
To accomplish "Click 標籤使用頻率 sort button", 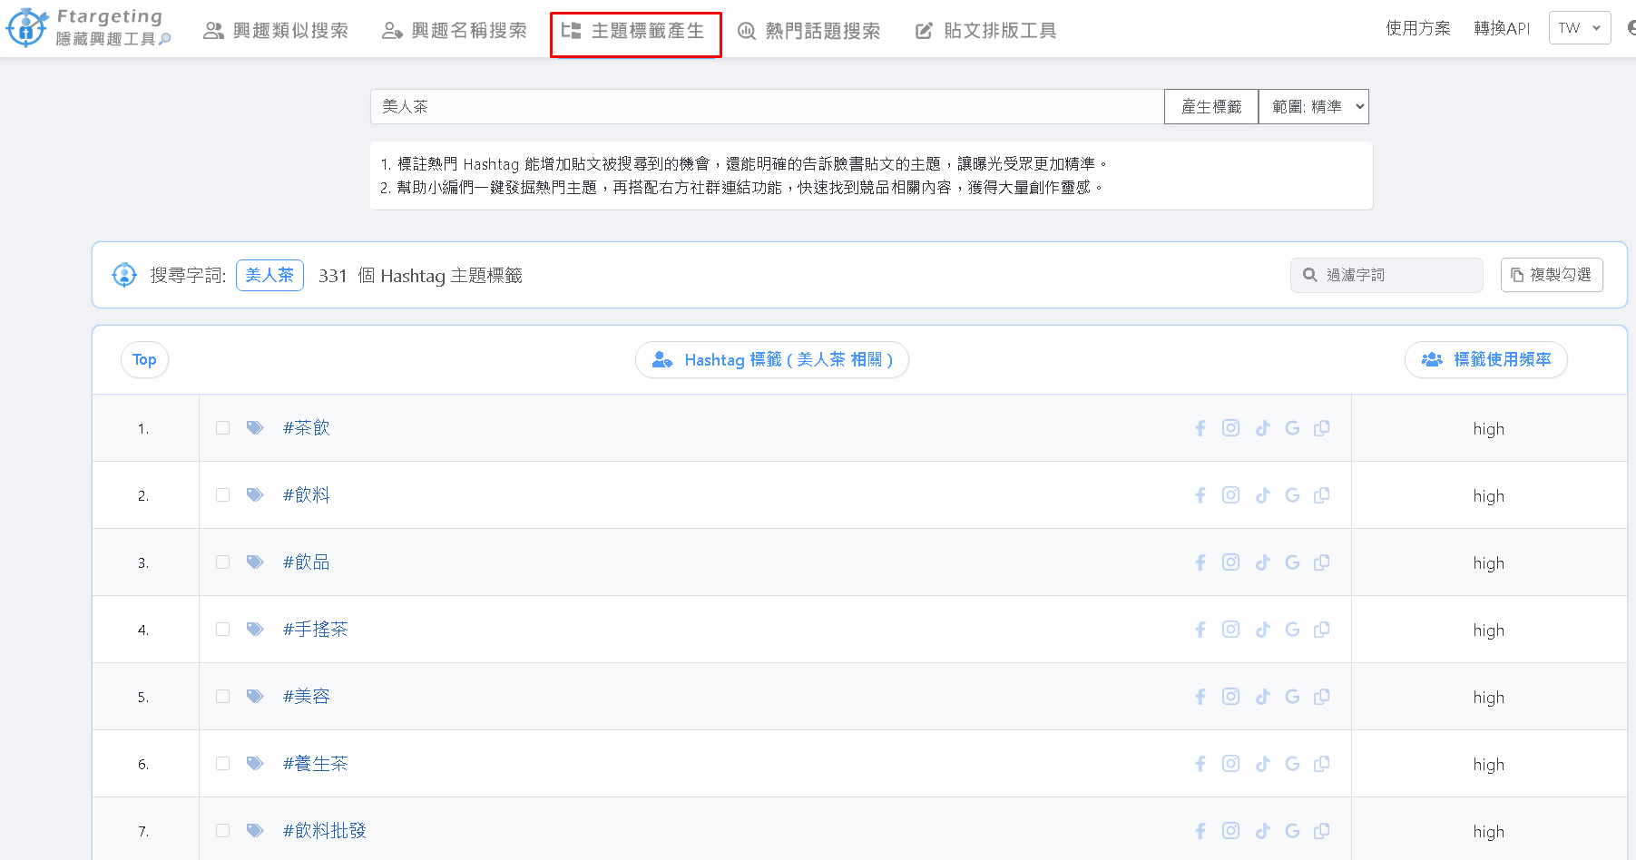I will (1486, 359).
